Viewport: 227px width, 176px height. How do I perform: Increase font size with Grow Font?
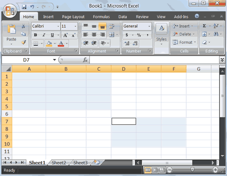pyautogui.click(x=65, y=35)
